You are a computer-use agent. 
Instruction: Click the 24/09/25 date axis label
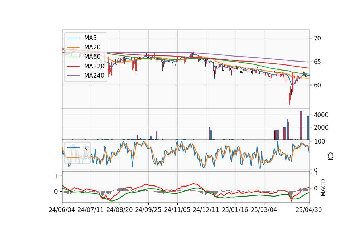[148, 210]
